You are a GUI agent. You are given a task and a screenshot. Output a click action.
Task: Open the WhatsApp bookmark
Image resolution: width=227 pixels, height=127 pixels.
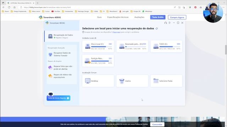click(x=147, y=11)
